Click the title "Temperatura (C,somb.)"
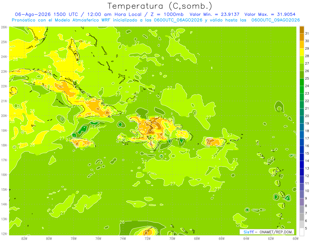This screenshot has height=242, width=314. tap(160, 6)
